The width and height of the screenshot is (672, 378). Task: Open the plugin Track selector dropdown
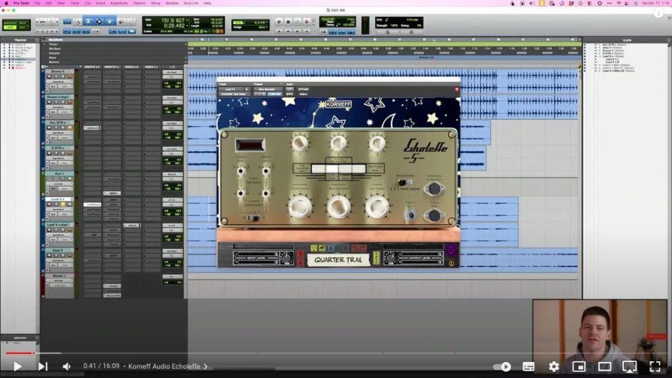click(232, 89)
